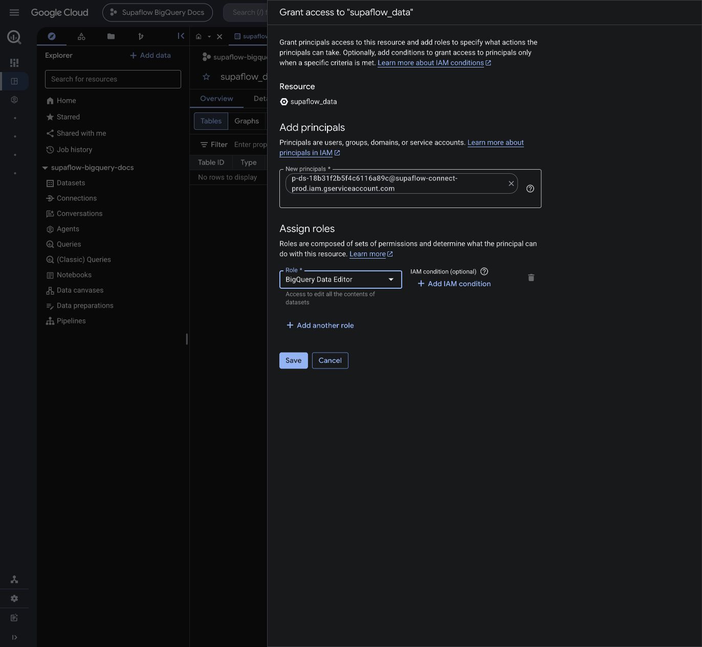The width and height of the screenshot is (702, 647).
Task: Click the Google Cloud logo
Action: (x=59, y=12)
